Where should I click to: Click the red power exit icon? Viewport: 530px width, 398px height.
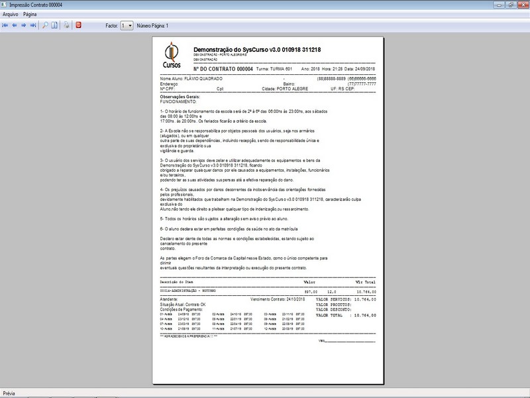click(78, 25)
